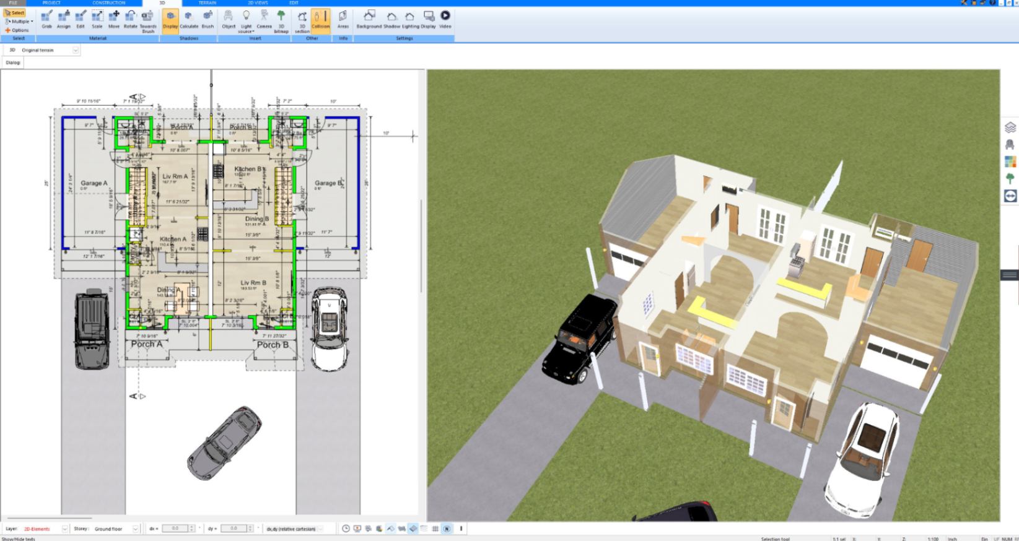Click the dx value input field
This screenshot has height=541, width=1019.
coord(175,529)
